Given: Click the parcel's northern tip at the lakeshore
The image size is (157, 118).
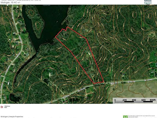Looking at the screenshot, I should coord(68,27).
